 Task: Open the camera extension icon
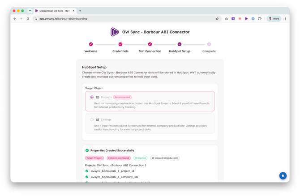pos(226,19)
